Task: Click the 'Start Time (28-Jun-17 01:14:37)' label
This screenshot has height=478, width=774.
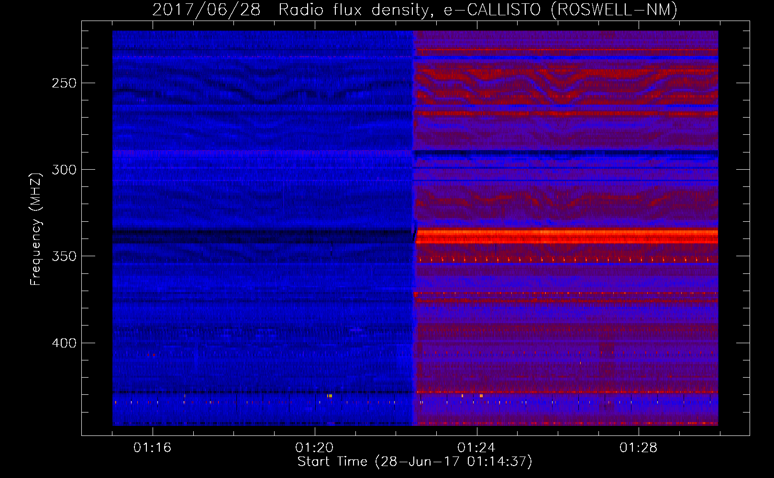Action: pyautogui.click(x=415, y=462)
